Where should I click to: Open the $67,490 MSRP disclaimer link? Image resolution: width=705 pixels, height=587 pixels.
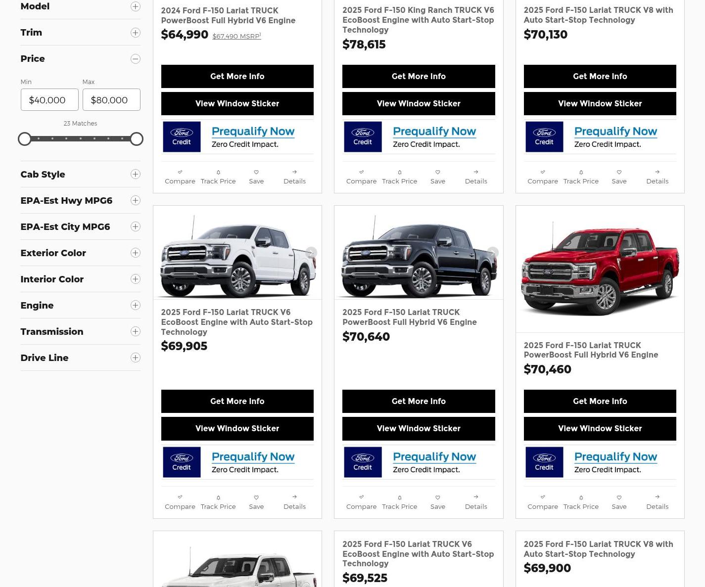[x=236, y=36]
